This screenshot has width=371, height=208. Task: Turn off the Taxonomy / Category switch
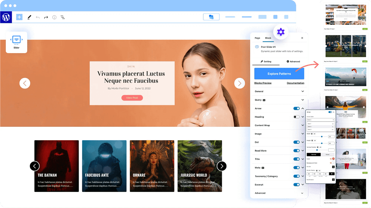pyautogui.click(x=296, y=176)
